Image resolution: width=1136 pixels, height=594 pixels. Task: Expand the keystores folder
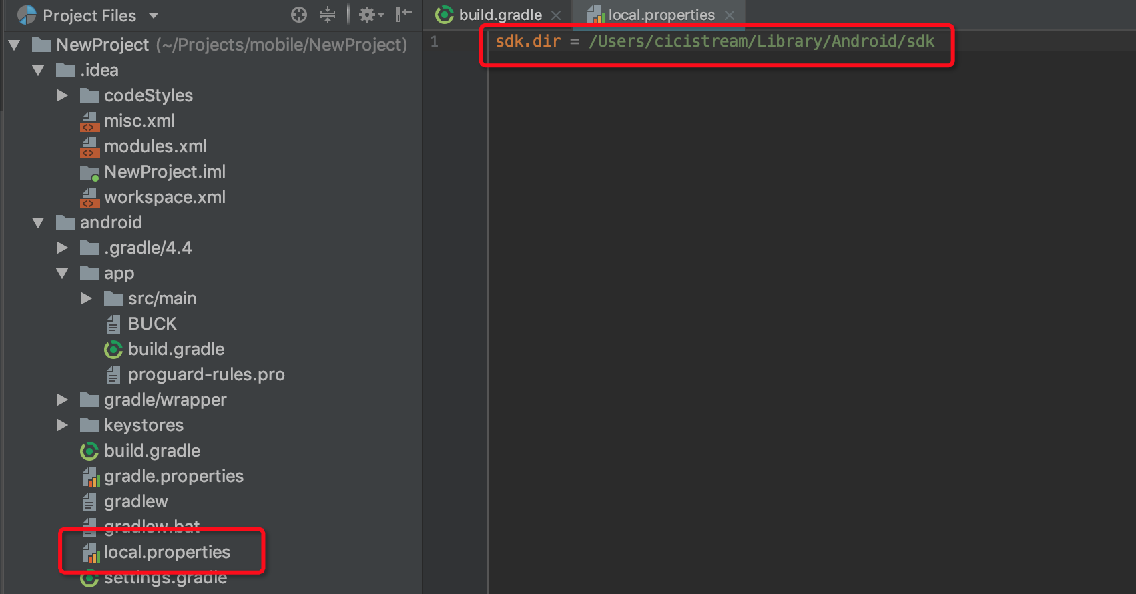point(63,425)
